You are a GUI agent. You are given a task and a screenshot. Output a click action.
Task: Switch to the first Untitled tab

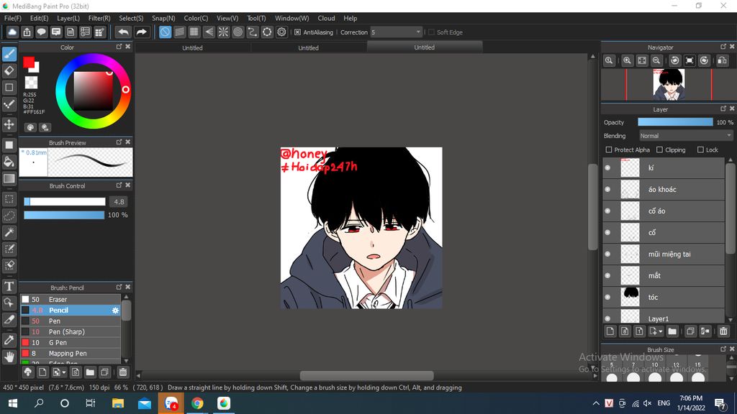(192, 48)
